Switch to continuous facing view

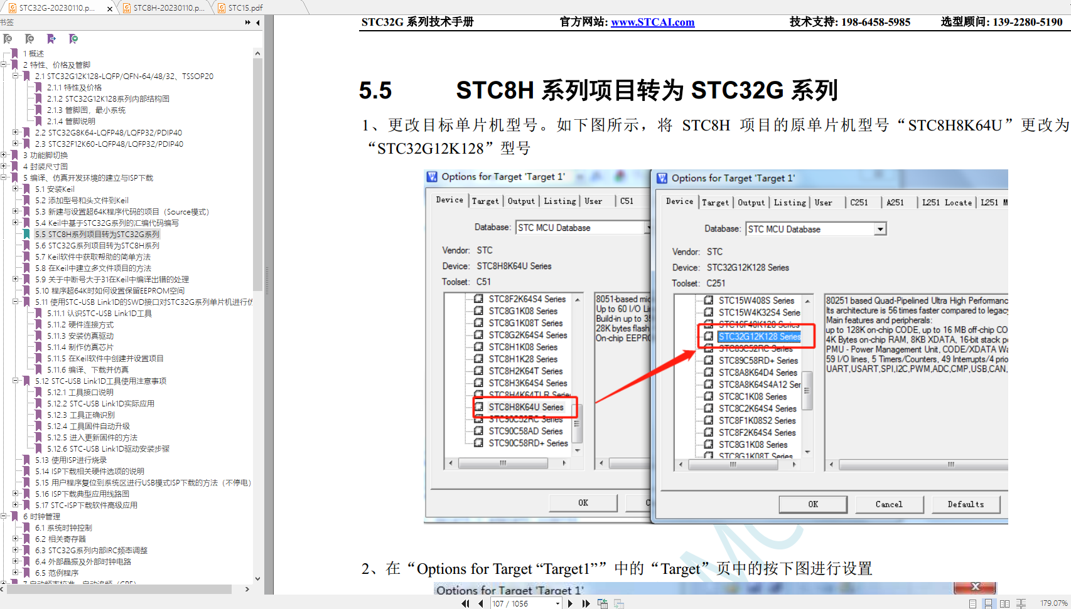[x=1021, y=603]
